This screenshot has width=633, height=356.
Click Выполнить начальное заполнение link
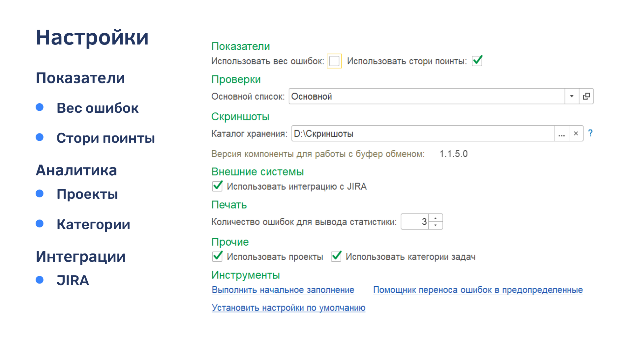coord(283,290)
